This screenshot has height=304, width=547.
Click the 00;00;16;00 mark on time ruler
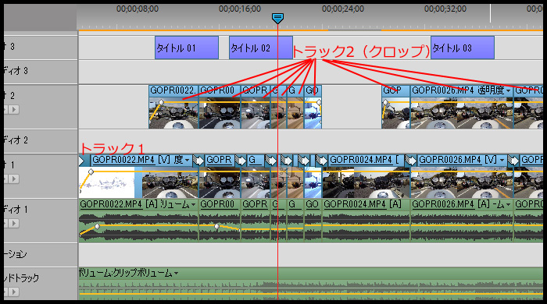(240, 9)
